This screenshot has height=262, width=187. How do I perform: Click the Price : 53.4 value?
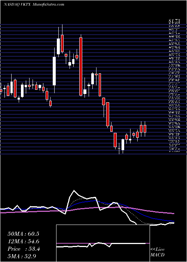tap(24, 249)
